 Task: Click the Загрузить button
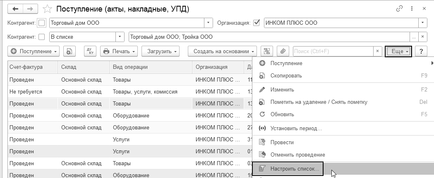tap(161, 51)
